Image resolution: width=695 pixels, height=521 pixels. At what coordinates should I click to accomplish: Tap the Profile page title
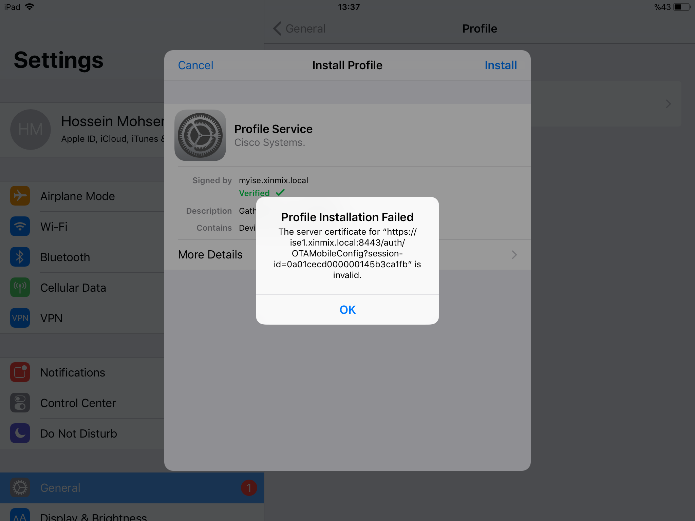coord(480,28)
